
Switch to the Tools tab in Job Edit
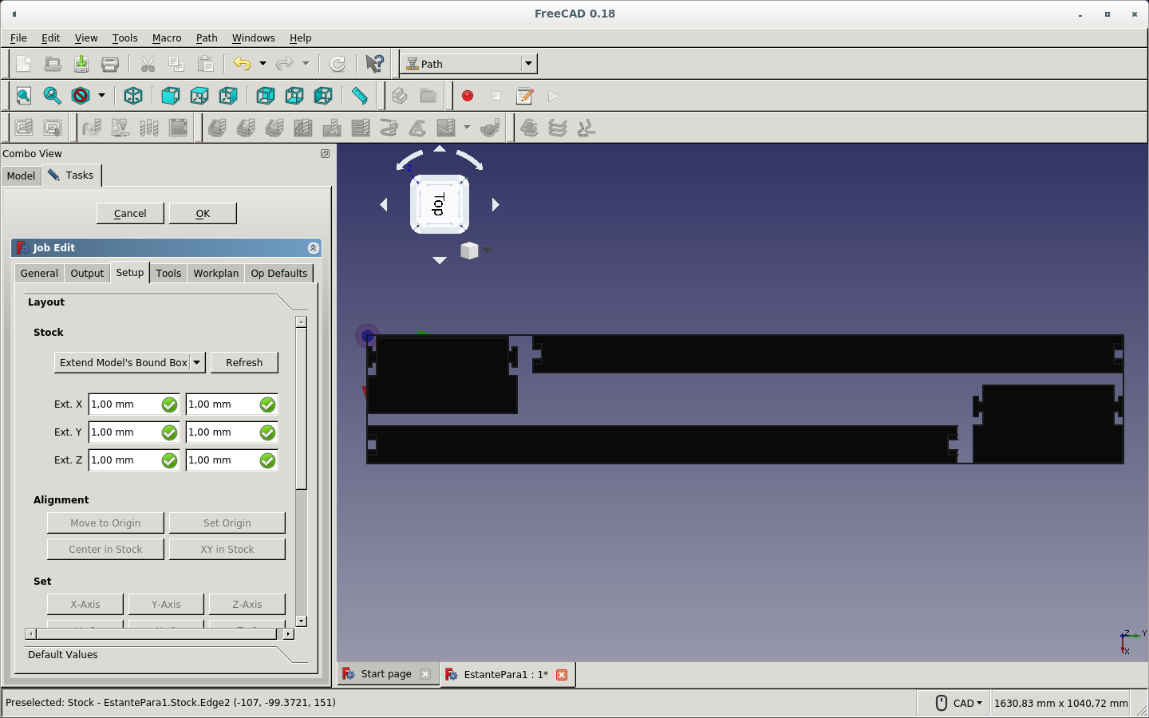(x=168, y=273)
